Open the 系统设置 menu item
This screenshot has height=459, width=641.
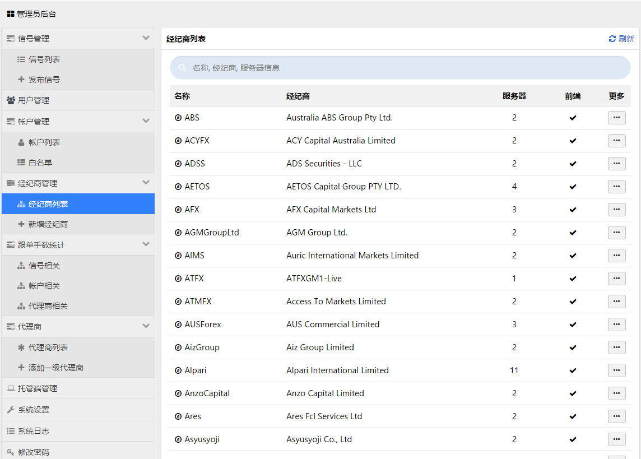pyautogui.click(x=78, y=410)
